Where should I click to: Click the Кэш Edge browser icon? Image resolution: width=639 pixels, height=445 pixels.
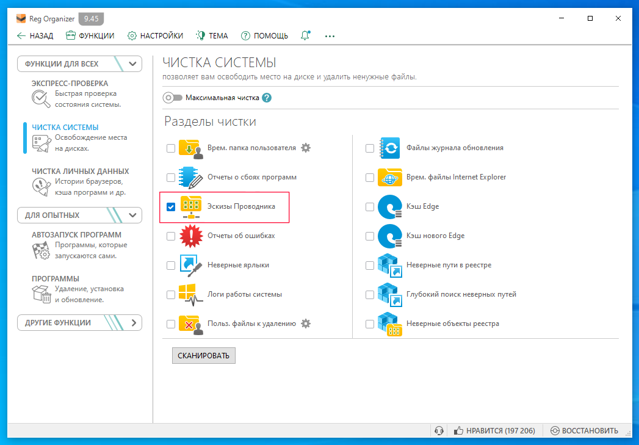click(x=389, y=207)
